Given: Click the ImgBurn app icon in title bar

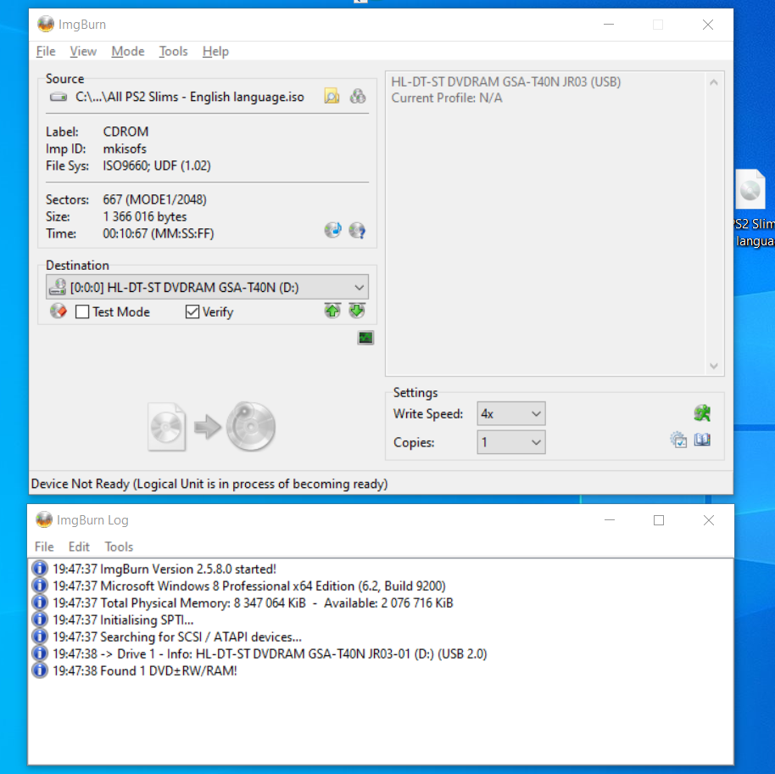Looking at the screenshot, I should coord(46,25).
